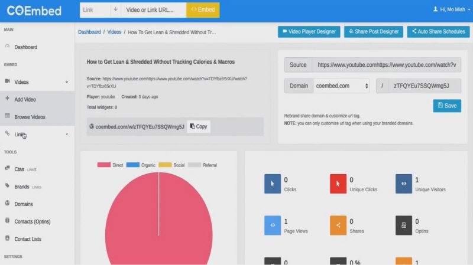Click the orange Shares icon
The height and width of the screenshot is (265, 473).
(338, 225)
